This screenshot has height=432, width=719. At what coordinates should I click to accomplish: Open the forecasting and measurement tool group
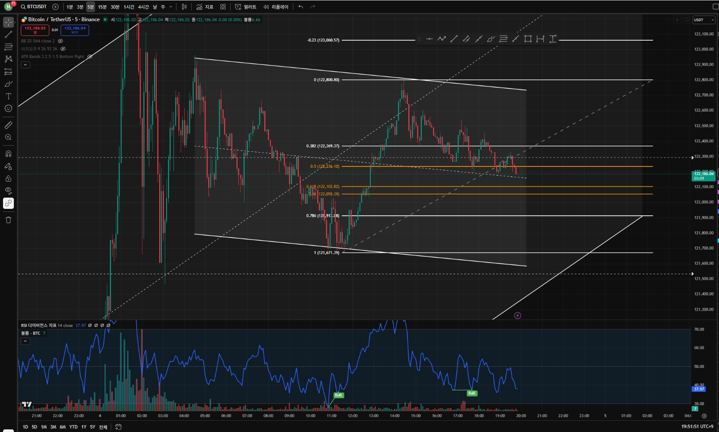click(x=8, y=71)
